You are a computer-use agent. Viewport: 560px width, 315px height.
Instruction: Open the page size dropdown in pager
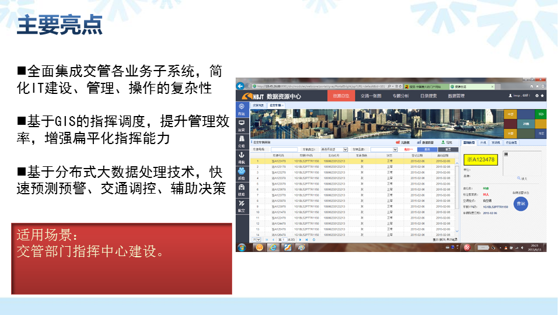coord(257,240)
